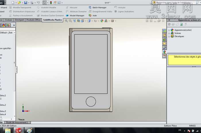Image resolution: width=201 pixels, height=133 pixels.
Task: Select Apparences(color) in task pane
Action: tap(183, 30)
